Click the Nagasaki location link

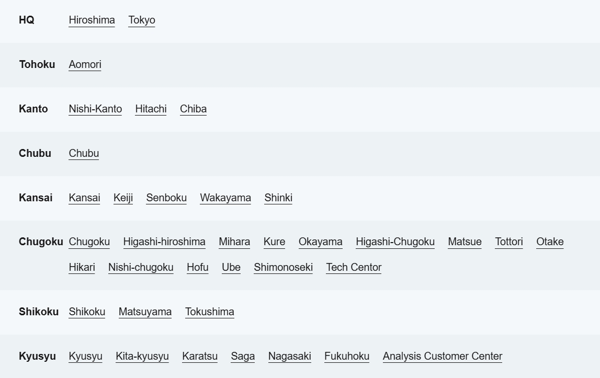tap(290, 356)
